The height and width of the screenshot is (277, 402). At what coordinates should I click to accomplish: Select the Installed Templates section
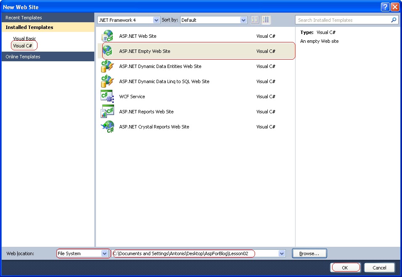(48, 27)
